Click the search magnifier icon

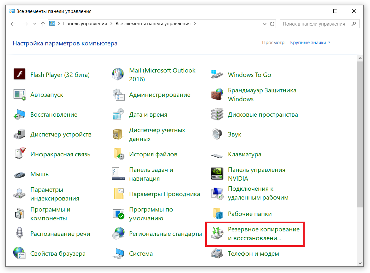(x=354, y=24)
